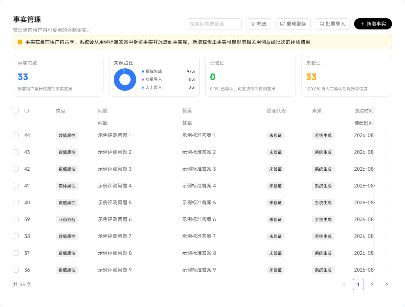Click 示例标准答案 6 cell
The image size is (405, 307).
coord(199,219)
